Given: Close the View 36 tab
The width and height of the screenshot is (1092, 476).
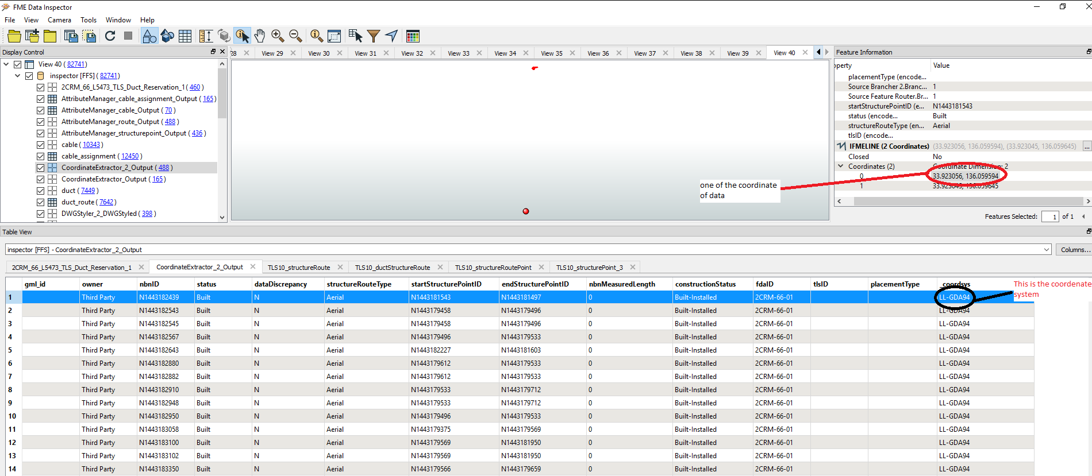Looking at the screenshot, I should (x=619, y=53).
